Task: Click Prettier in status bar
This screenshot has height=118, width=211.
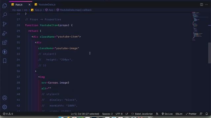Action: point(191,114)
